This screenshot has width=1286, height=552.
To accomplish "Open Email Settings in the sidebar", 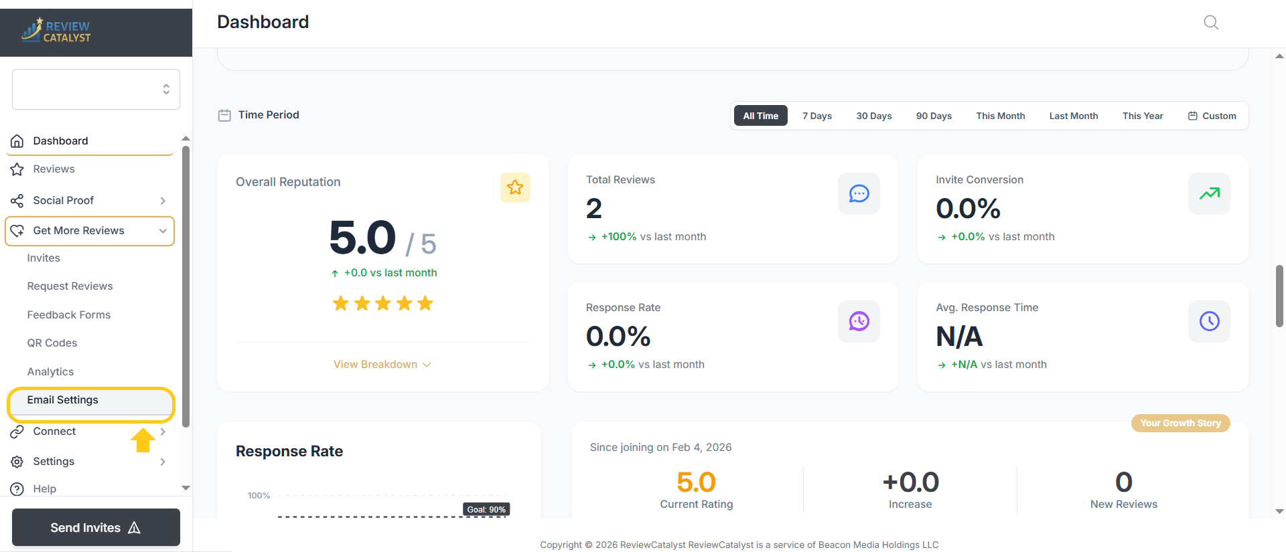I will pos(63,400).
